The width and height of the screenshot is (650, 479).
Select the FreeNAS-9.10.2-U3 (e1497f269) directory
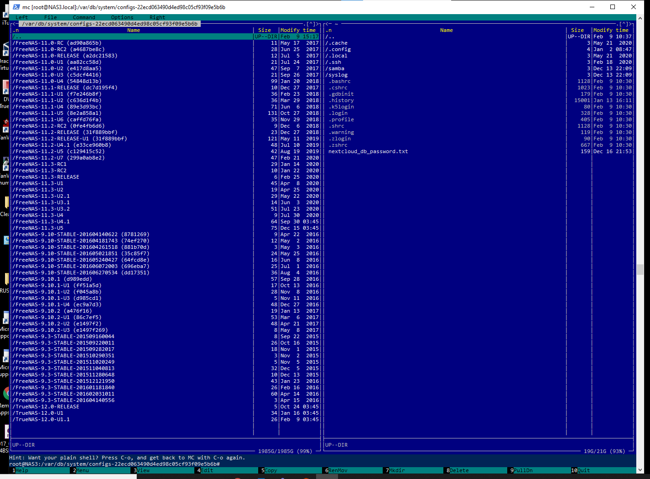pyautogui.click(x=166, y=330)
